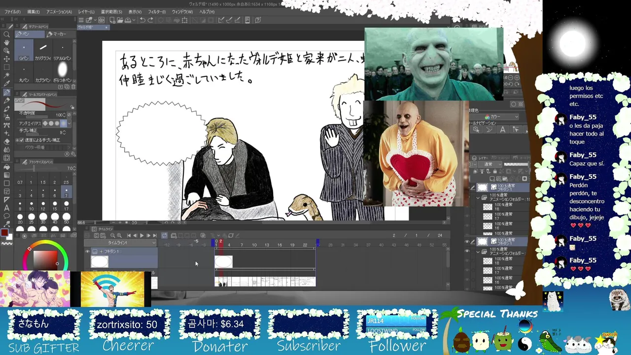Toggle visibility eye of フキダシ 1 timeline track
The image size is (631, 355).
click(x=88, y=251)
